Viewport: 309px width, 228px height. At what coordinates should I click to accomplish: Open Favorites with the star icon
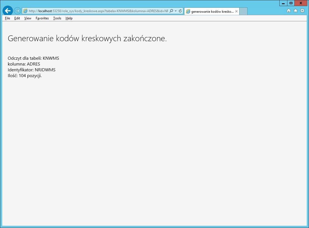295,11
